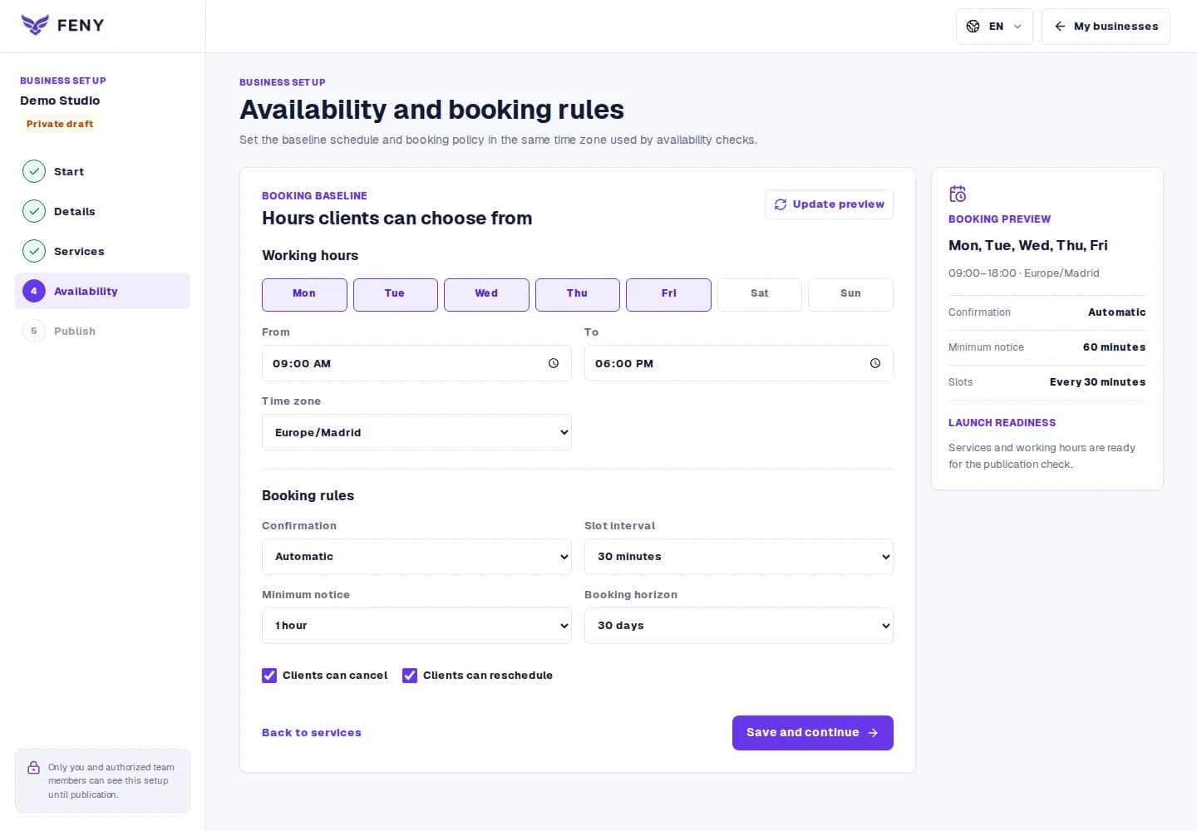The width and height of the screenshot is (1197, 831).
Task: Open the From time clock picker icon
Action: coord(554,363)
